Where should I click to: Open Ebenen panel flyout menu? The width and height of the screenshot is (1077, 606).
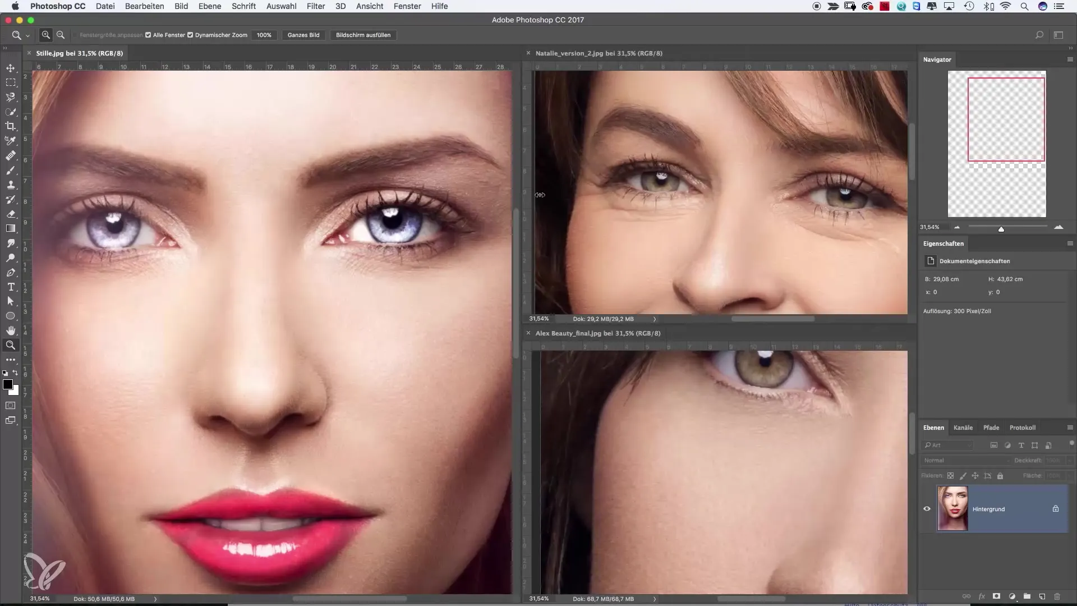(x=1070, y=428)
